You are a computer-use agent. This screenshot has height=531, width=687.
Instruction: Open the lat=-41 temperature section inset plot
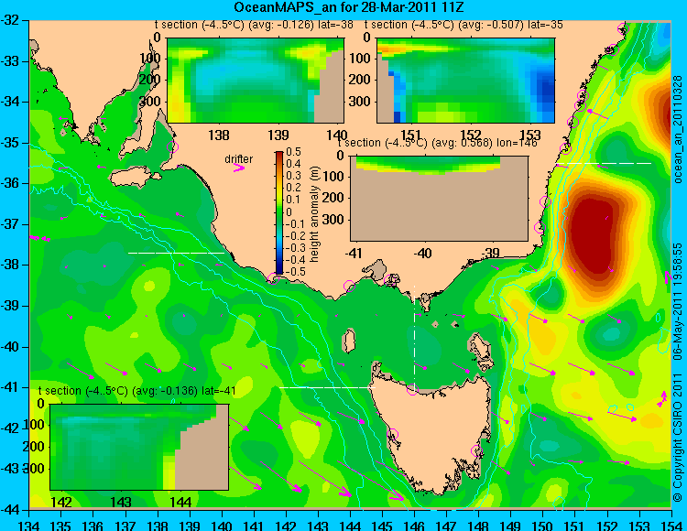click(139, 447)
